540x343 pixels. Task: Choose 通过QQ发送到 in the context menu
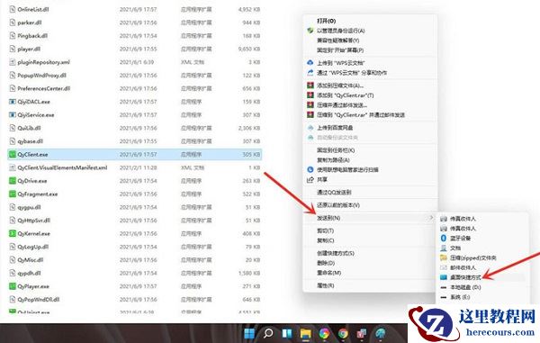[x=334, y=193]
